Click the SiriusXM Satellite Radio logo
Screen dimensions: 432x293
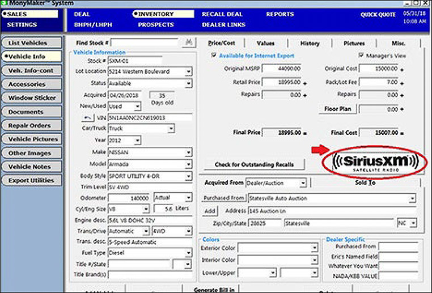tap(376, 162)
